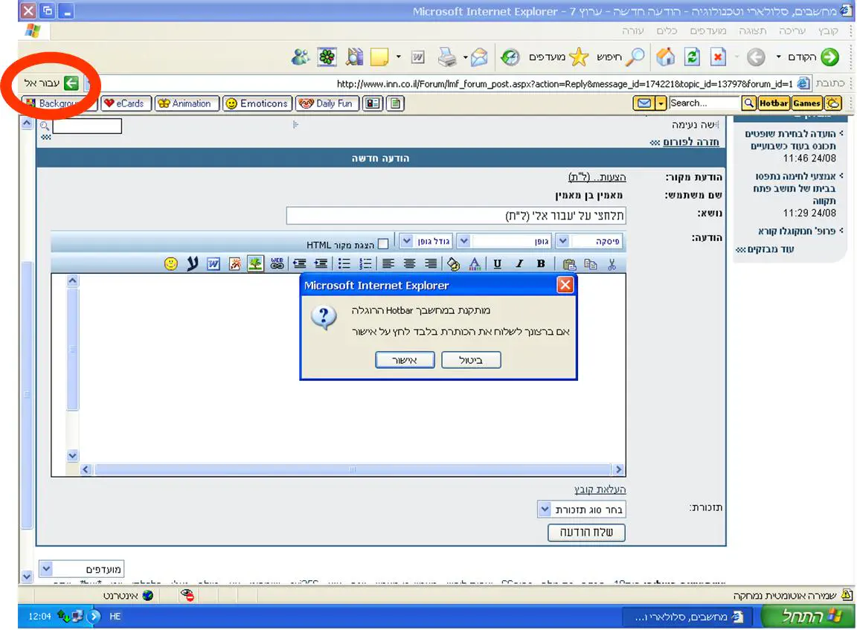Open the Tools menu (כלים) in menu bar

667,31
